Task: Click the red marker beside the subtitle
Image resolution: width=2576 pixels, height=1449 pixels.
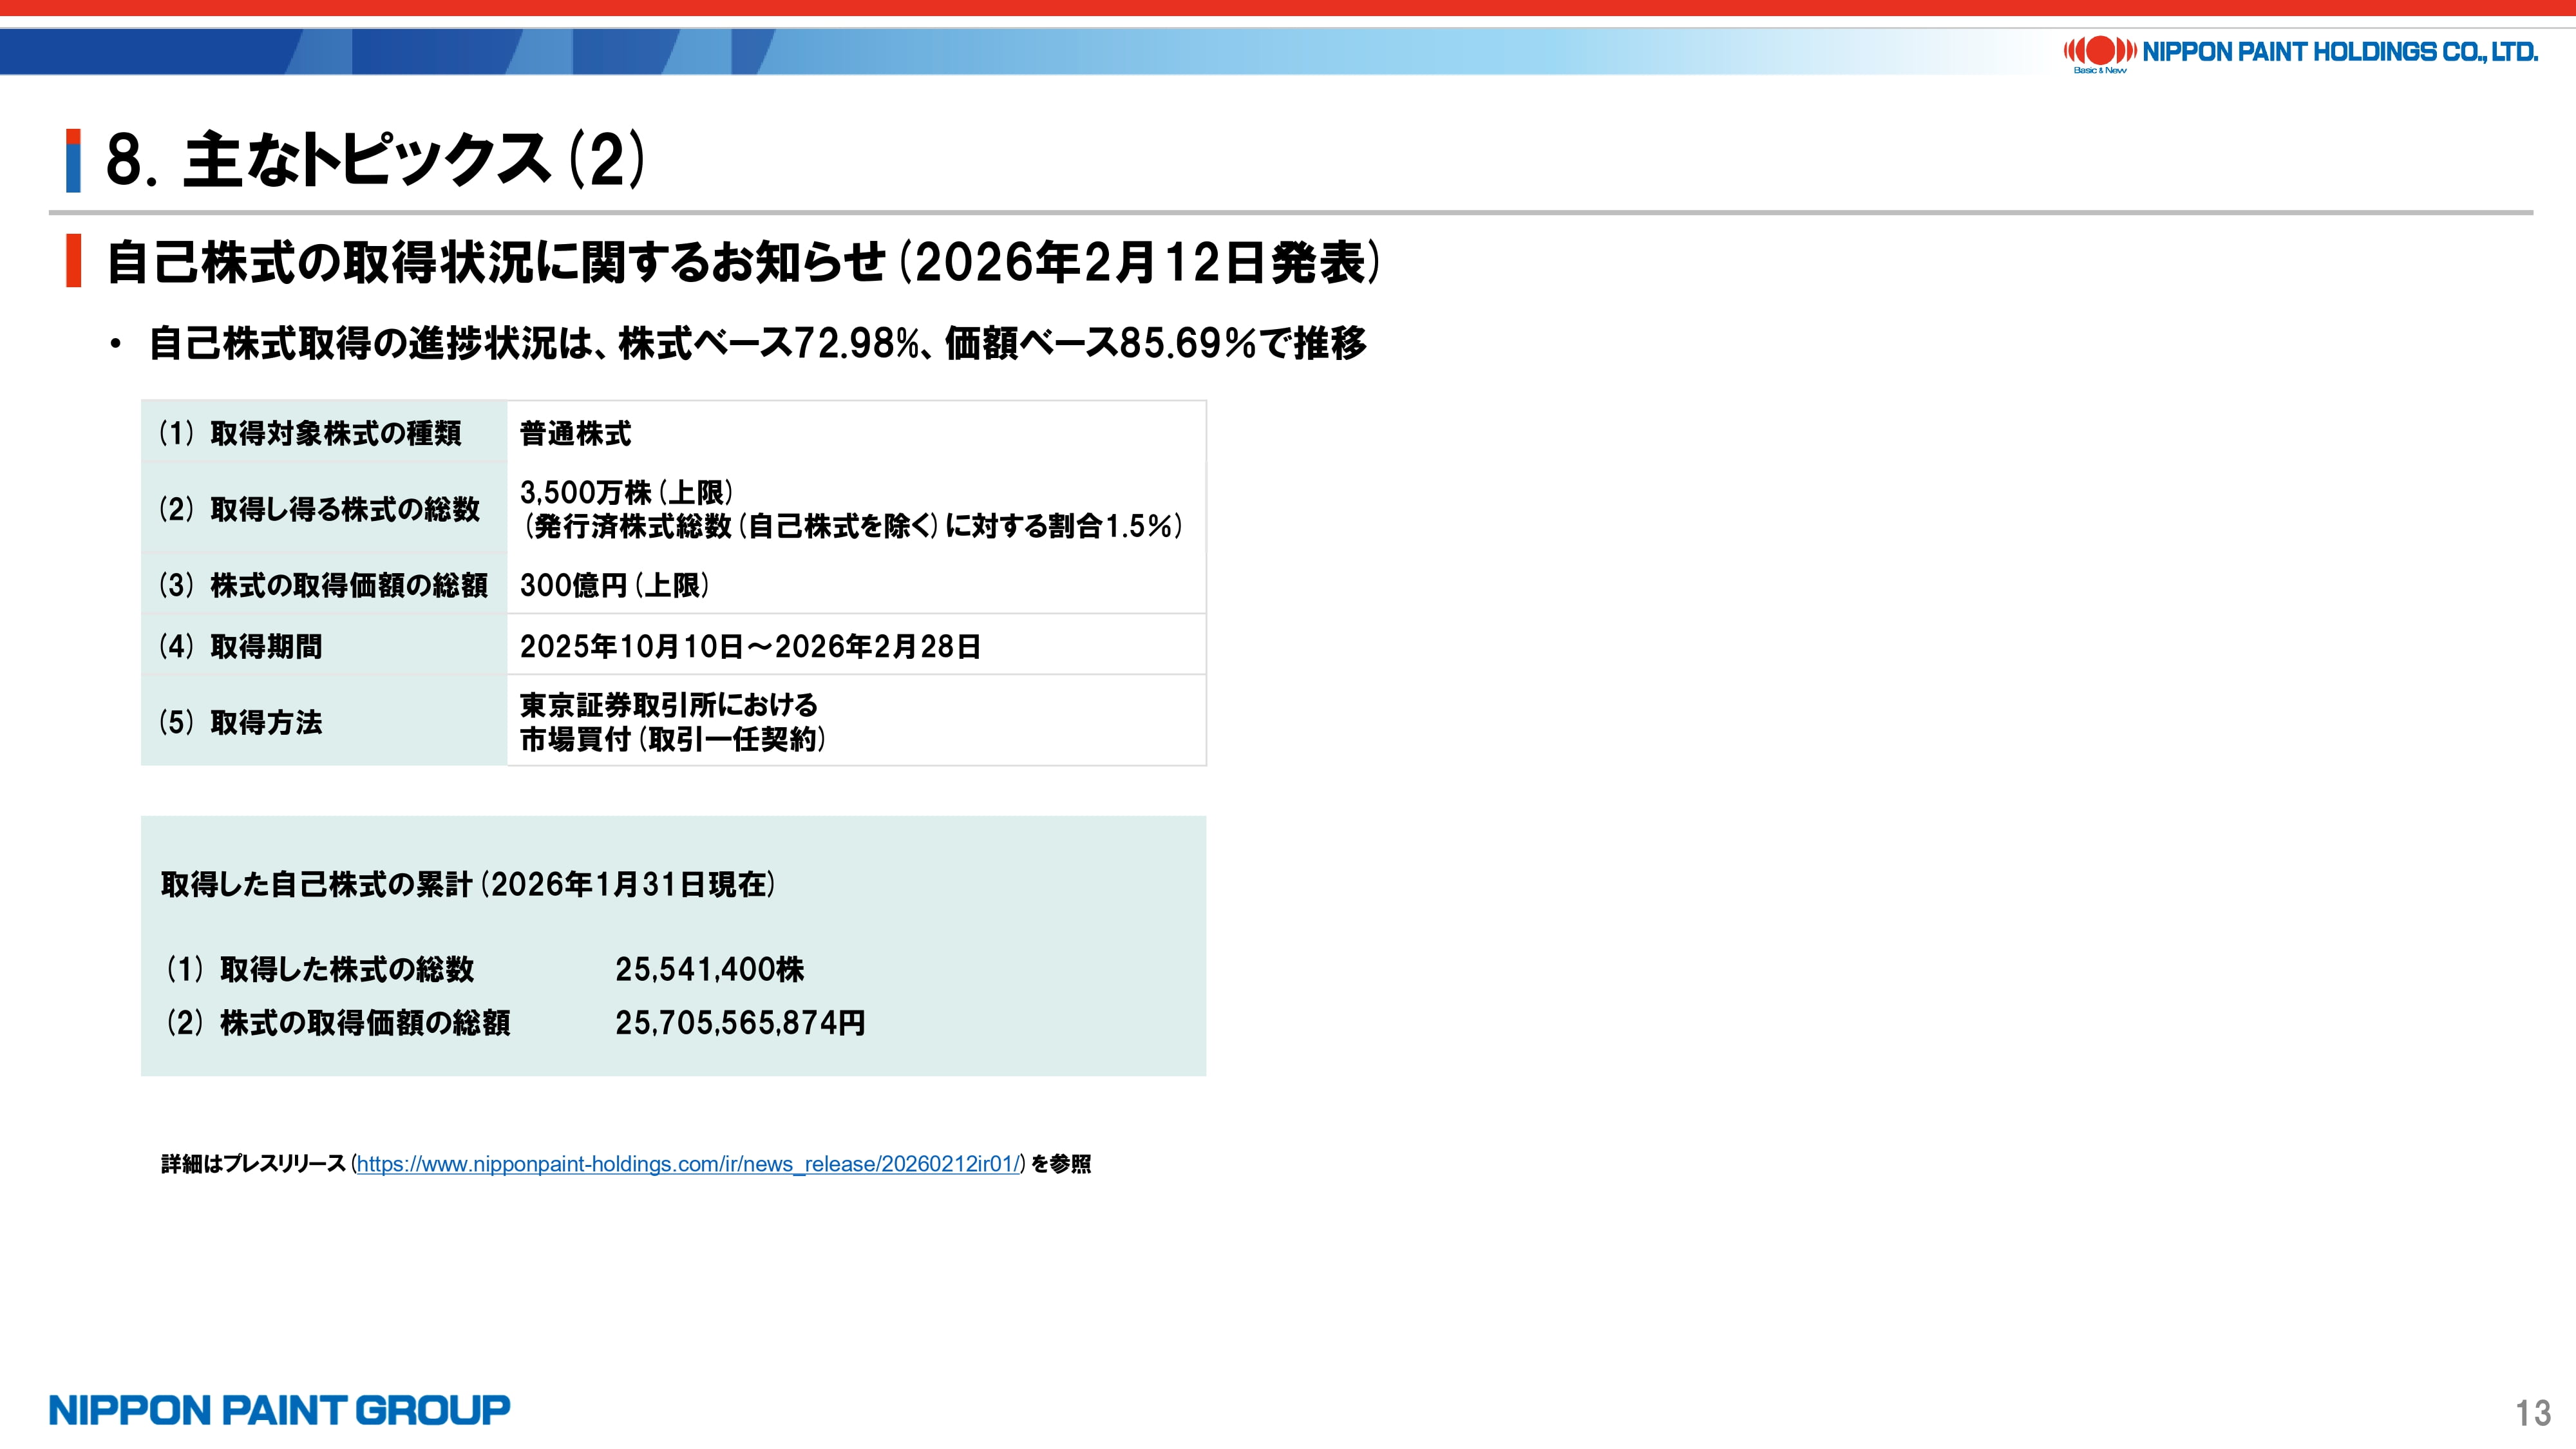Action: point(73,261)
